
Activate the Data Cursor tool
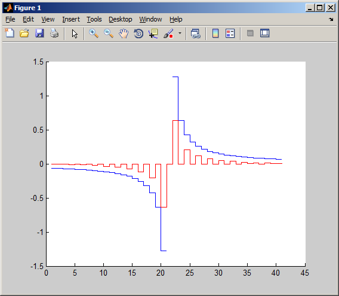(x=153, y=33)
